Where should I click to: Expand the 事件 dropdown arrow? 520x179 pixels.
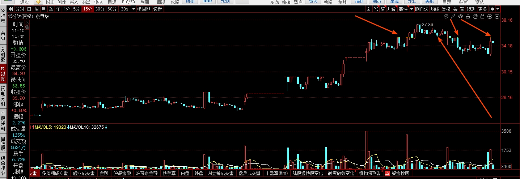[x=411, y=9]
